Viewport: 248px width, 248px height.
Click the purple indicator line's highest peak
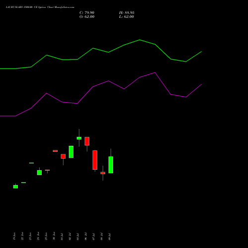(155, 72)
